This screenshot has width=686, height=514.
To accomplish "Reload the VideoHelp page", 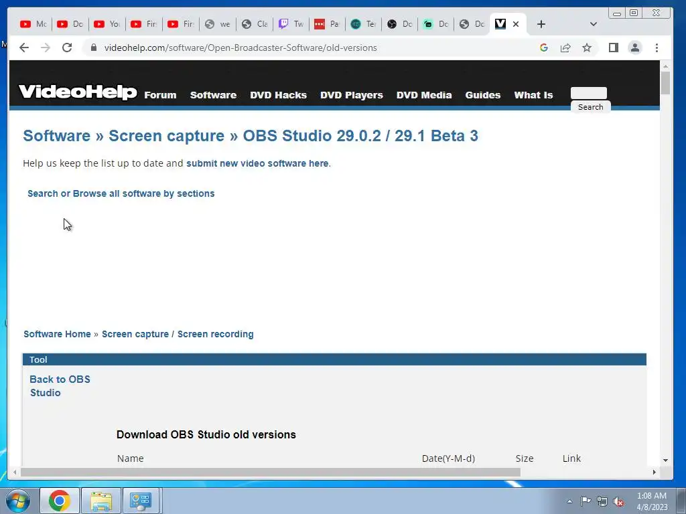I will [x=67, y=48].
